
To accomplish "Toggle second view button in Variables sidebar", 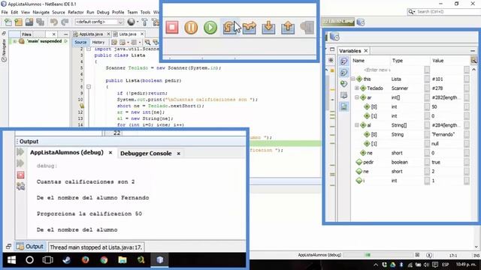I will pos(344,73).
